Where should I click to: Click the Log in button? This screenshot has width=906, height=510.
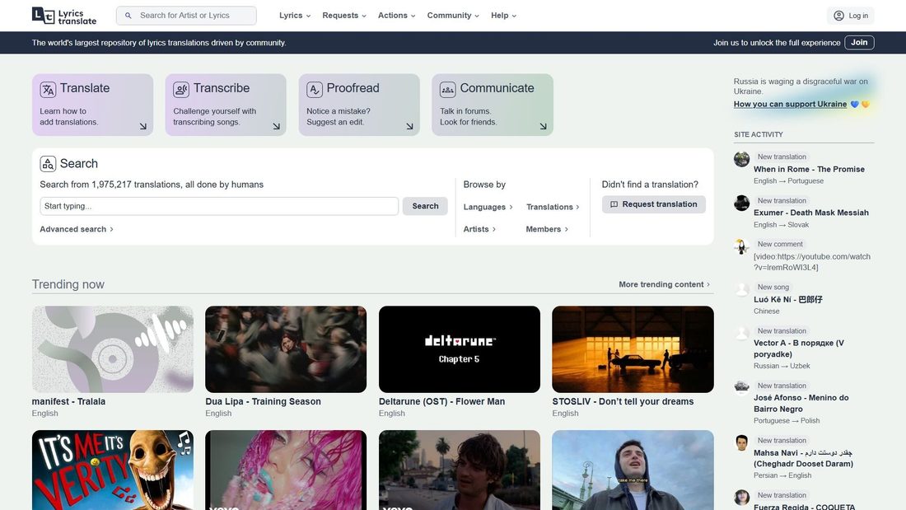851,16
